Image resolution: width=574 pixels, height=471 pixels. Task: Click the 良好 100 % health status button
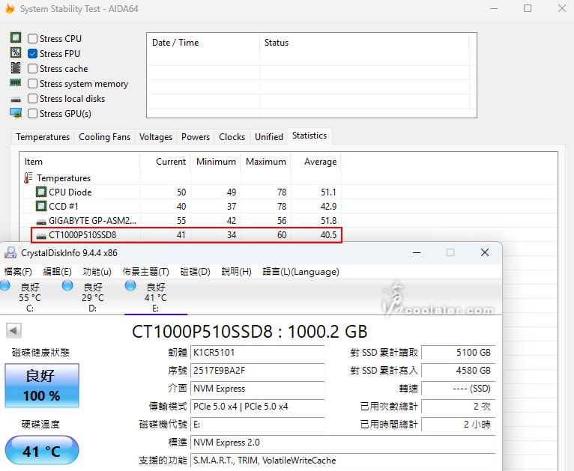42,386
